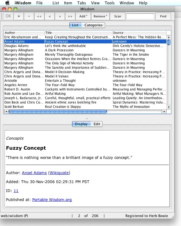Select 'Ancient ethnic sores belching fire' row
The height and width of the screenshot is (226, 181).
coord(85,102)
